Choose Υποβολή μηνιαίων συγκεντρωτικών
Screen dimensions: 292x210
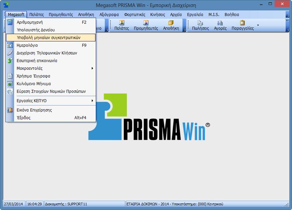click(51, 37)
